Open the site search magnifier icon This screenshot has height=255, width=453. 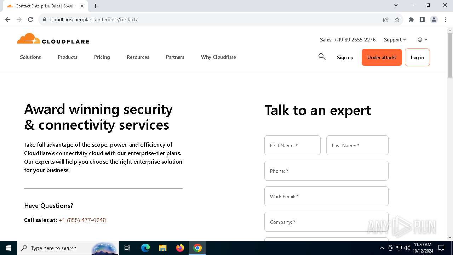pos(322,57)
